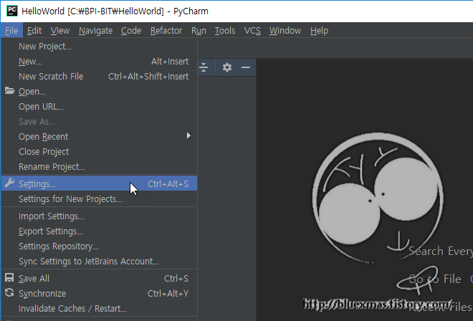Click the folder icon beside Open...
The width and height of the screenshot is (473, 321).
9,91
